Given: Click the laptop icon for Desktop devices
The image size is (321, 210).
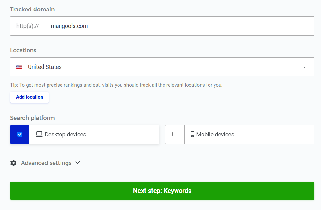Looking at the screenshot, I should click(x=39, y=134).
